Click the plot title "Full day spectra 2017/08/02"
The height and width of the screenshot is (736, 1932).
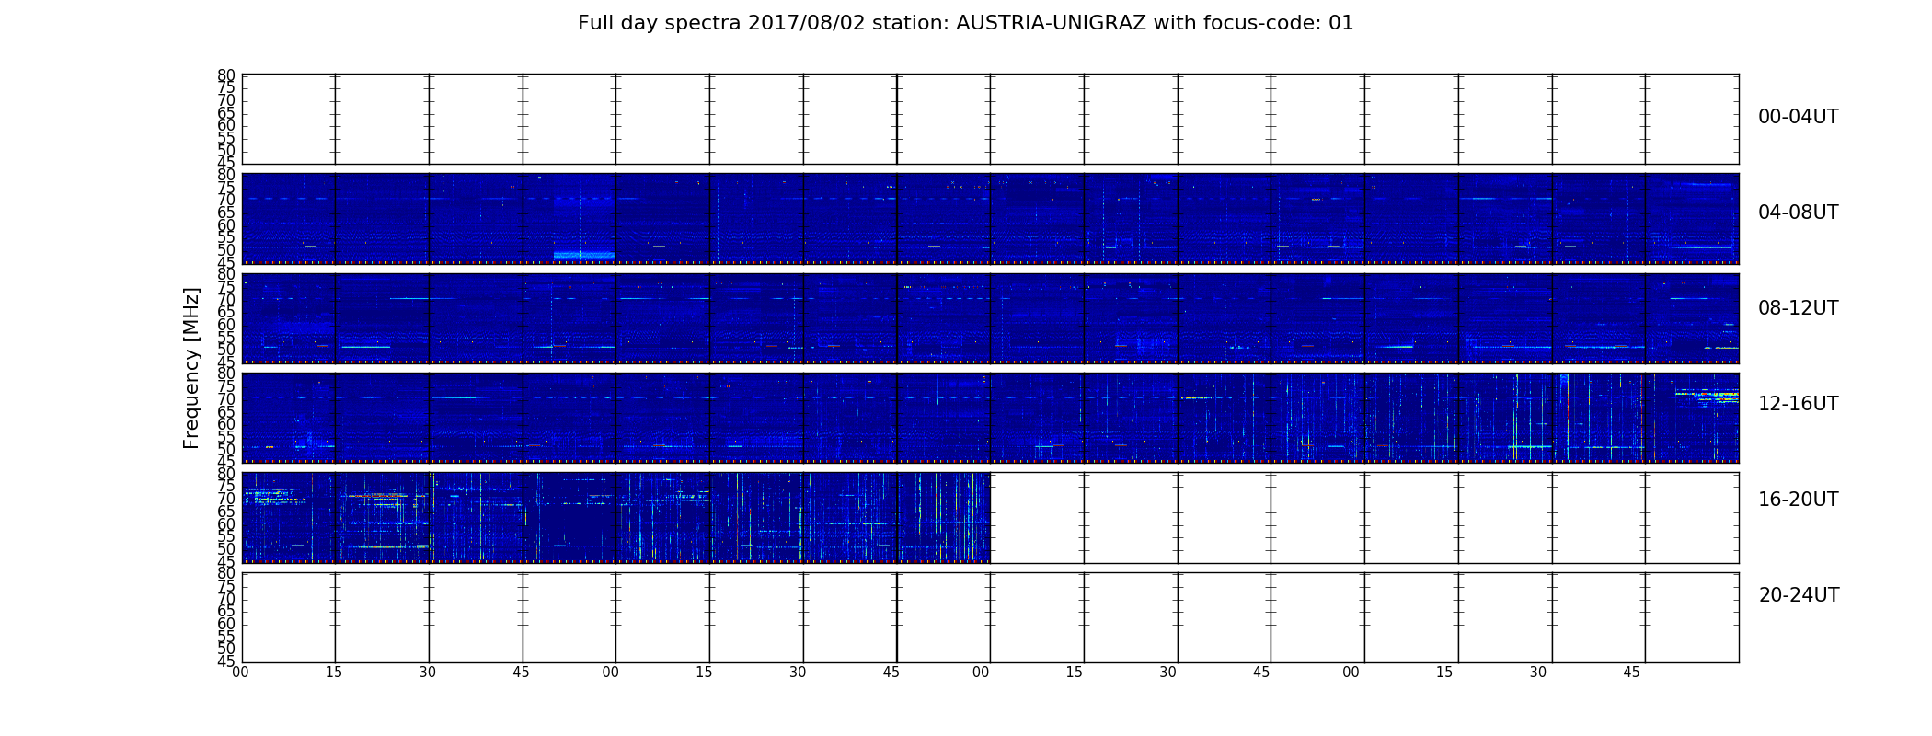(722, 23)
